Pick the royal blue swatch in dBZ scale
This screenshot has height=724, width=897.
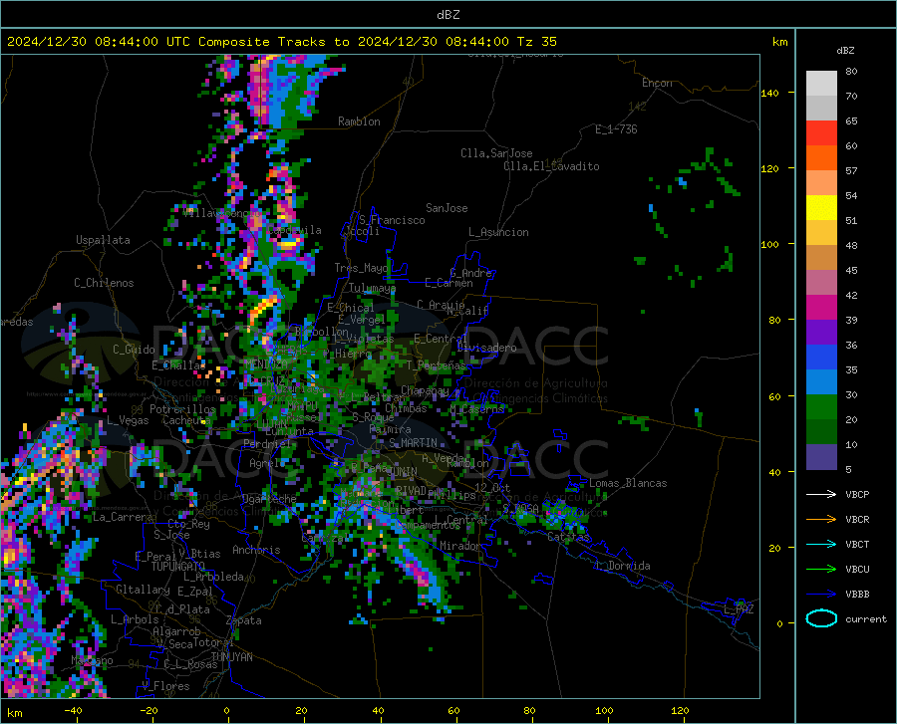coord(821,358)
